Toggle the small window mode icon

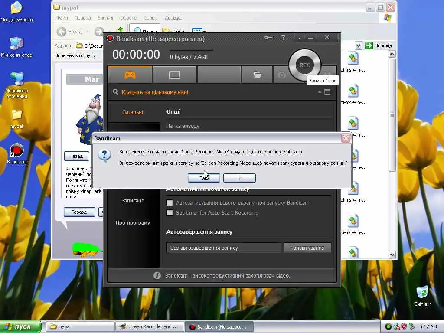coord(327,92)
